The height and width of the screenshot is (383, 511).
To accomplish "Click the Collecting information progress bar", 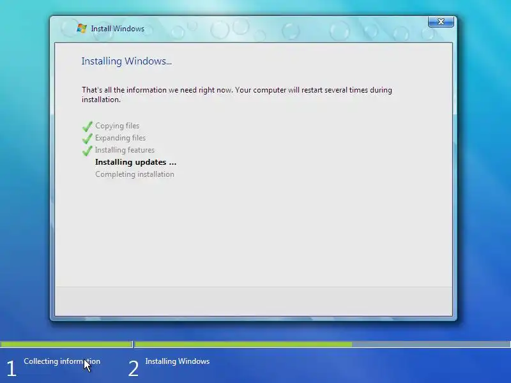I will pyautogui.click(x=66, y=344).
